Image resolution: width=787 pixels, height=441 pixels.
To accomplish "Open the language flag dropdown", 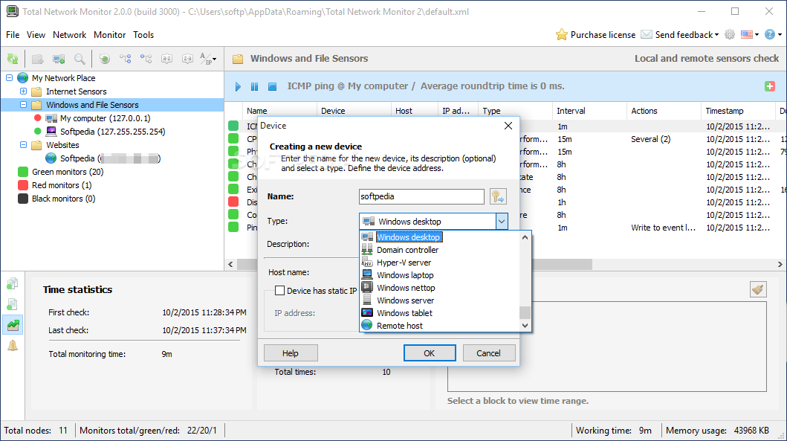I will pyautogui.click(x=750, y=34).
